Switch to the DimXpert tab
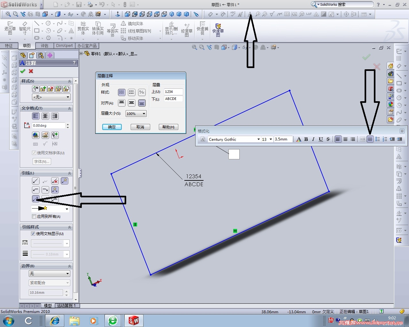The height and width of the screenshot is (327, 409). [64, 46]
